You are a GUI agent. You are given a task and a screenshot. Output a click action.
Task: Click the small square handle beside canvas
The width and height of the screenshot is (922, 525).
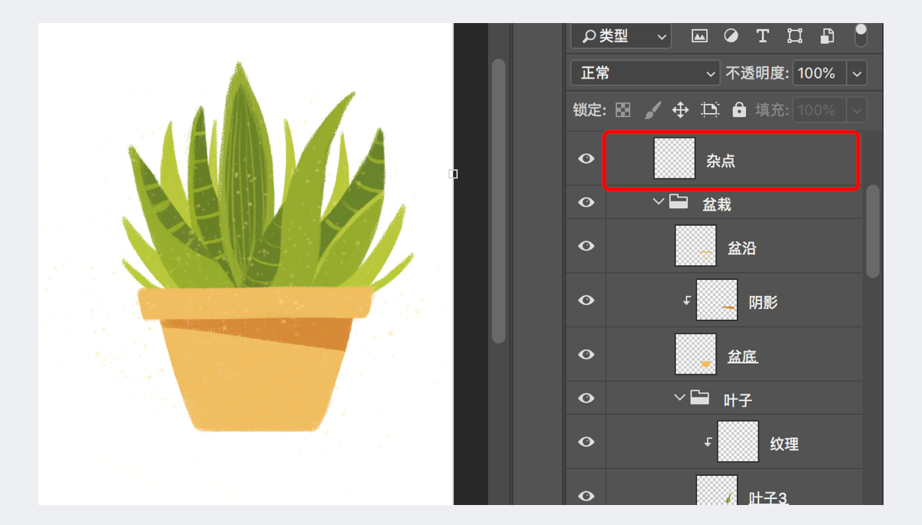tap(453, 174)
